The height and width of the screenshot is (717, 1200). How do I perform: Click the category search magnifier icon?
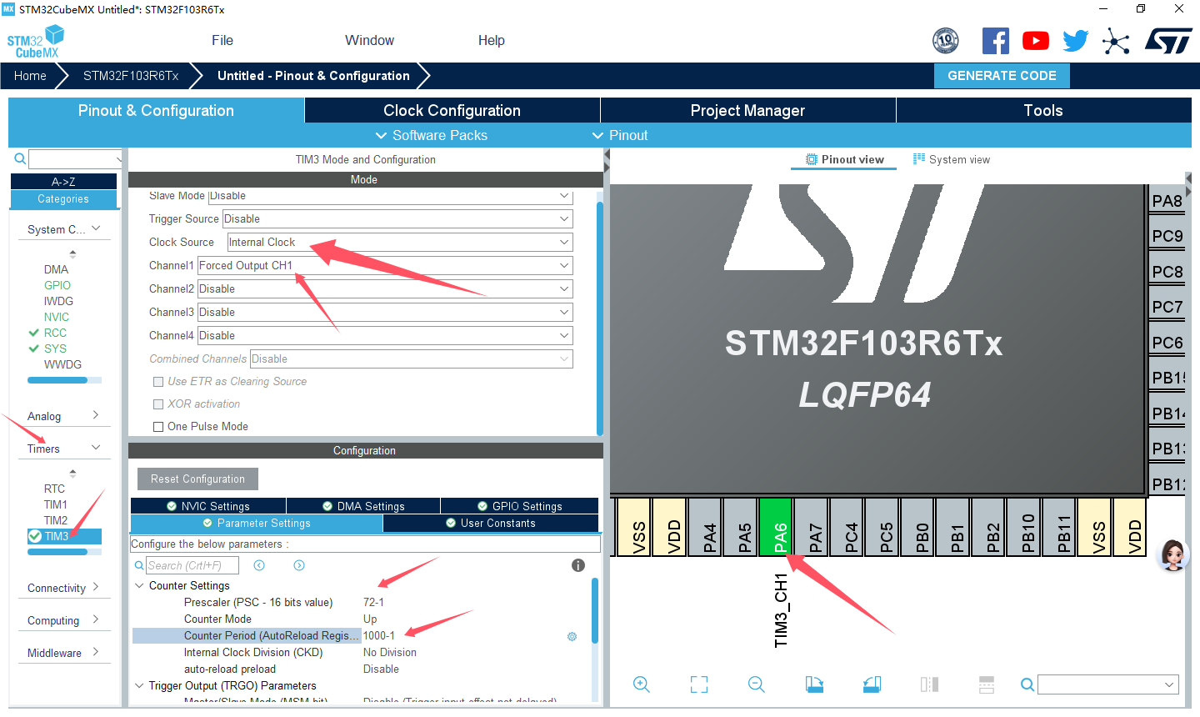[x=20, y=158]
